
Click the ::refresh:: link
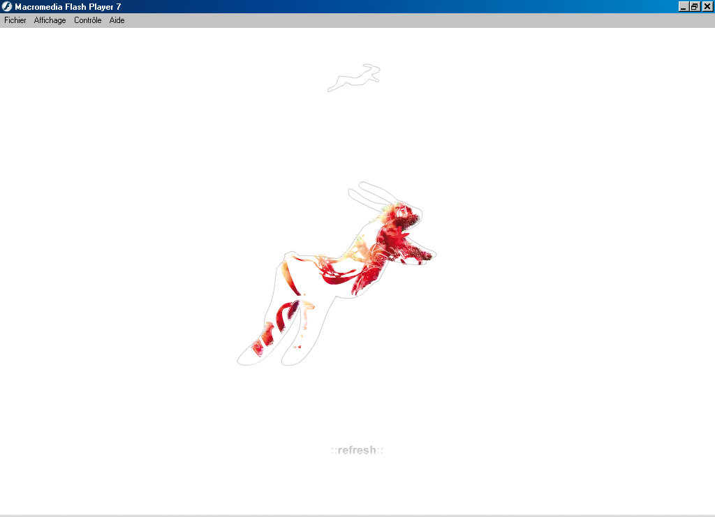coord(357,450)
